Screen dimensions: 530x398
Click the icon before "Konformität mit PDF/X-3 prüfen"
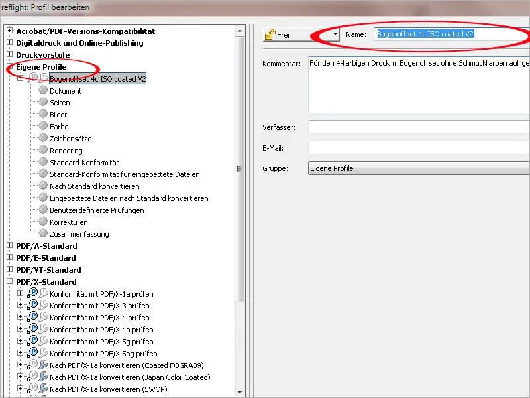click(x=32, y=306)
